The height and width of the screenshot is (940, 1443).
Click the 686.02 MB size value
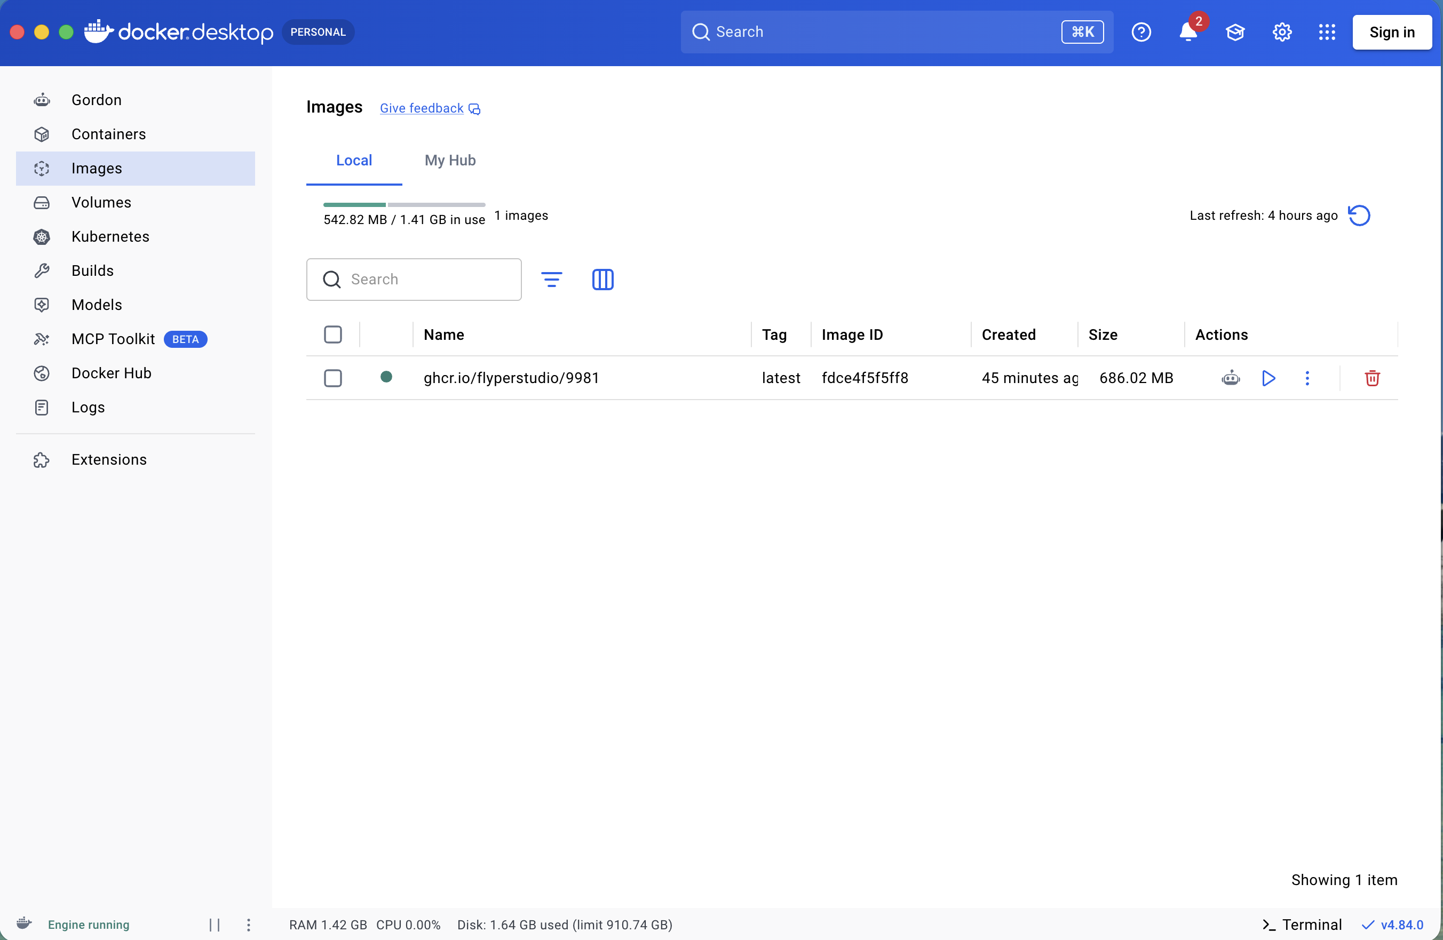coord(1136,378)
